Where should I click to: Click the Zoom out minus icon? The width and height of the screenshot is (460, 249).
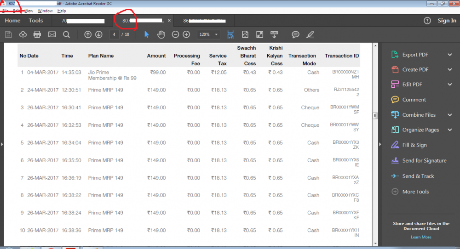[x=175, y=34]
